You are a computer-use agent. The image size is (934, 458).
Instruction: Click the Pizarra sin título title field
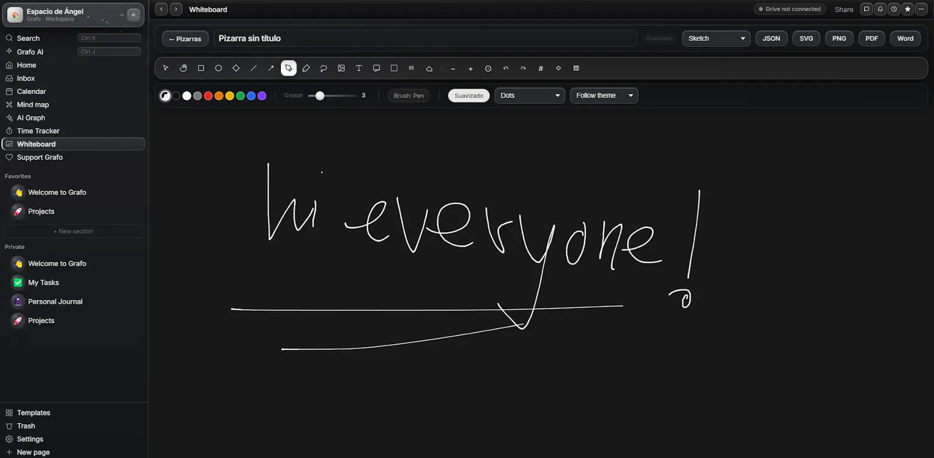425,39
